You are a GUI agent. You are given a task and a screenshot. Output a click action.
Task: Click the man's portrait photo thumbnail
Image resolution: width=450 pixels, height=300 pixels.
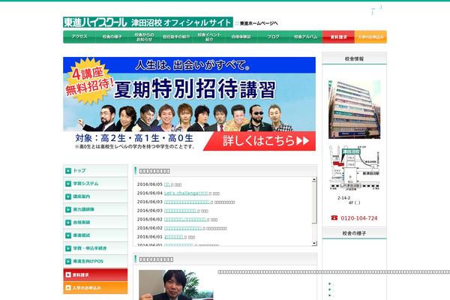176,285
